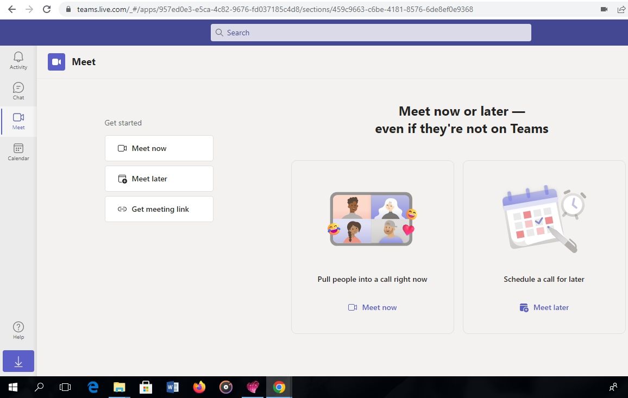Click the Get meeting link button
The height and width of the screenshot is (398, 628).
[x=159, y=209]
